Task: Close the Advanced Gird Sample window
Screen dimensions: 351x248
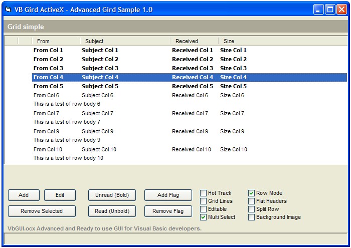Action: [x=342, y=10]
